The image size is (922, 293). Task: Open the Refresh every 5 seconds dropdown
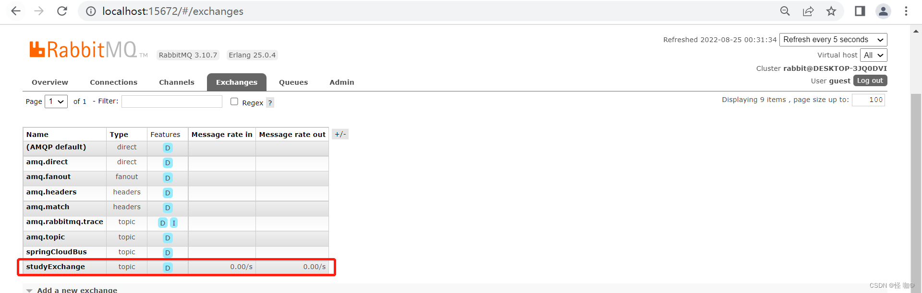pos(833,40)
